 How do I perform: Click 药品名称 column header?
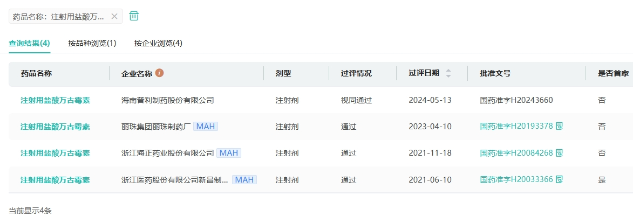tap(36, 73)
